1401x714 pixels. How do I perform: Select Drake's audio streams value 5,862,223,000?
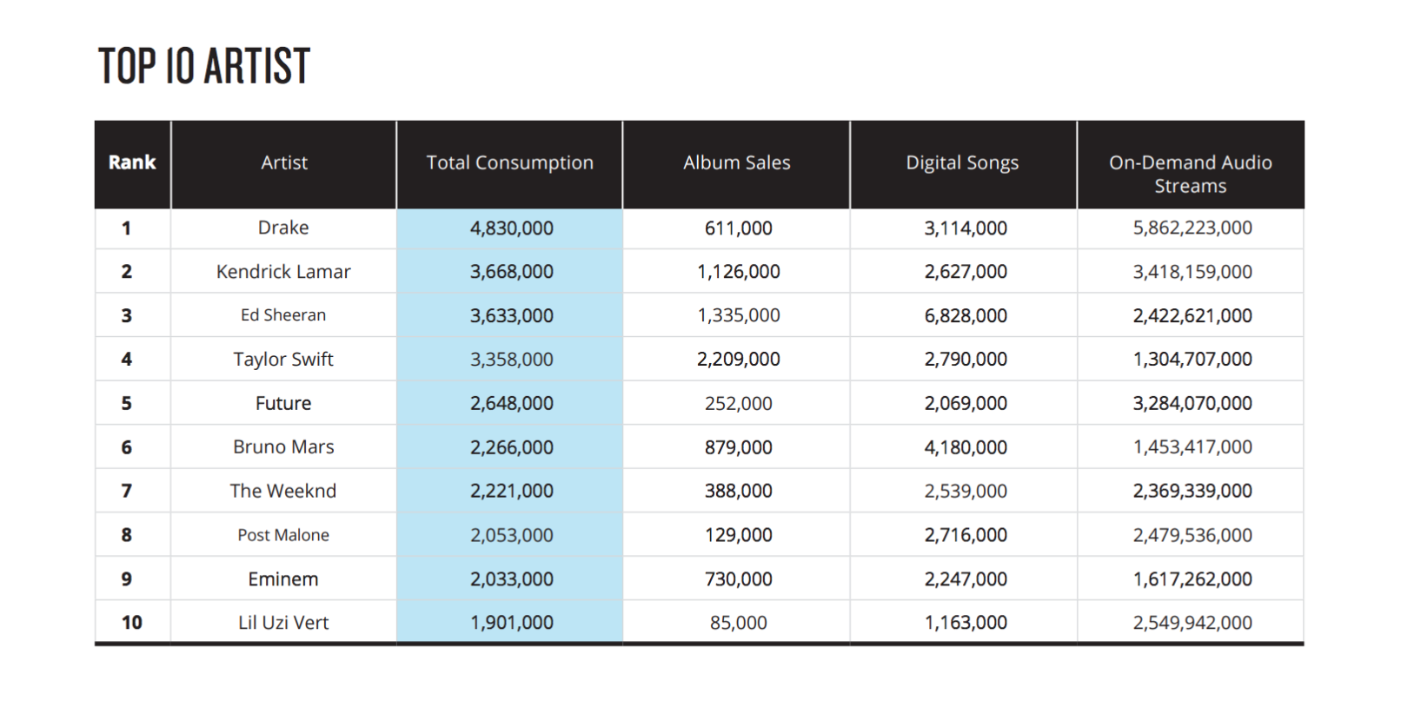(x=1192, y=228)
